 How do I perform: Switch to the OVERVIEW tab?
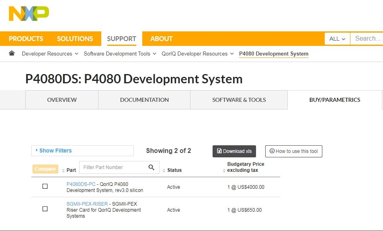(x=62, y=100)
